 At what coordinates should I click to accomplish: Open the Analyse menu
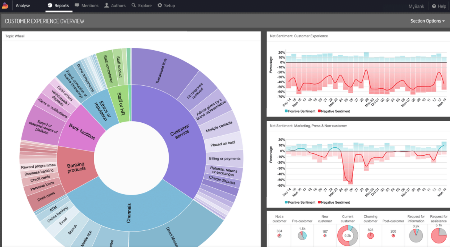click(x=23, y=5)
